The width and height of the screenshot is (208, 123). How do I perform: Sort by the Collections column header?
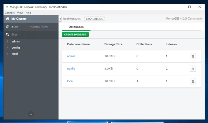click(144, 44)
